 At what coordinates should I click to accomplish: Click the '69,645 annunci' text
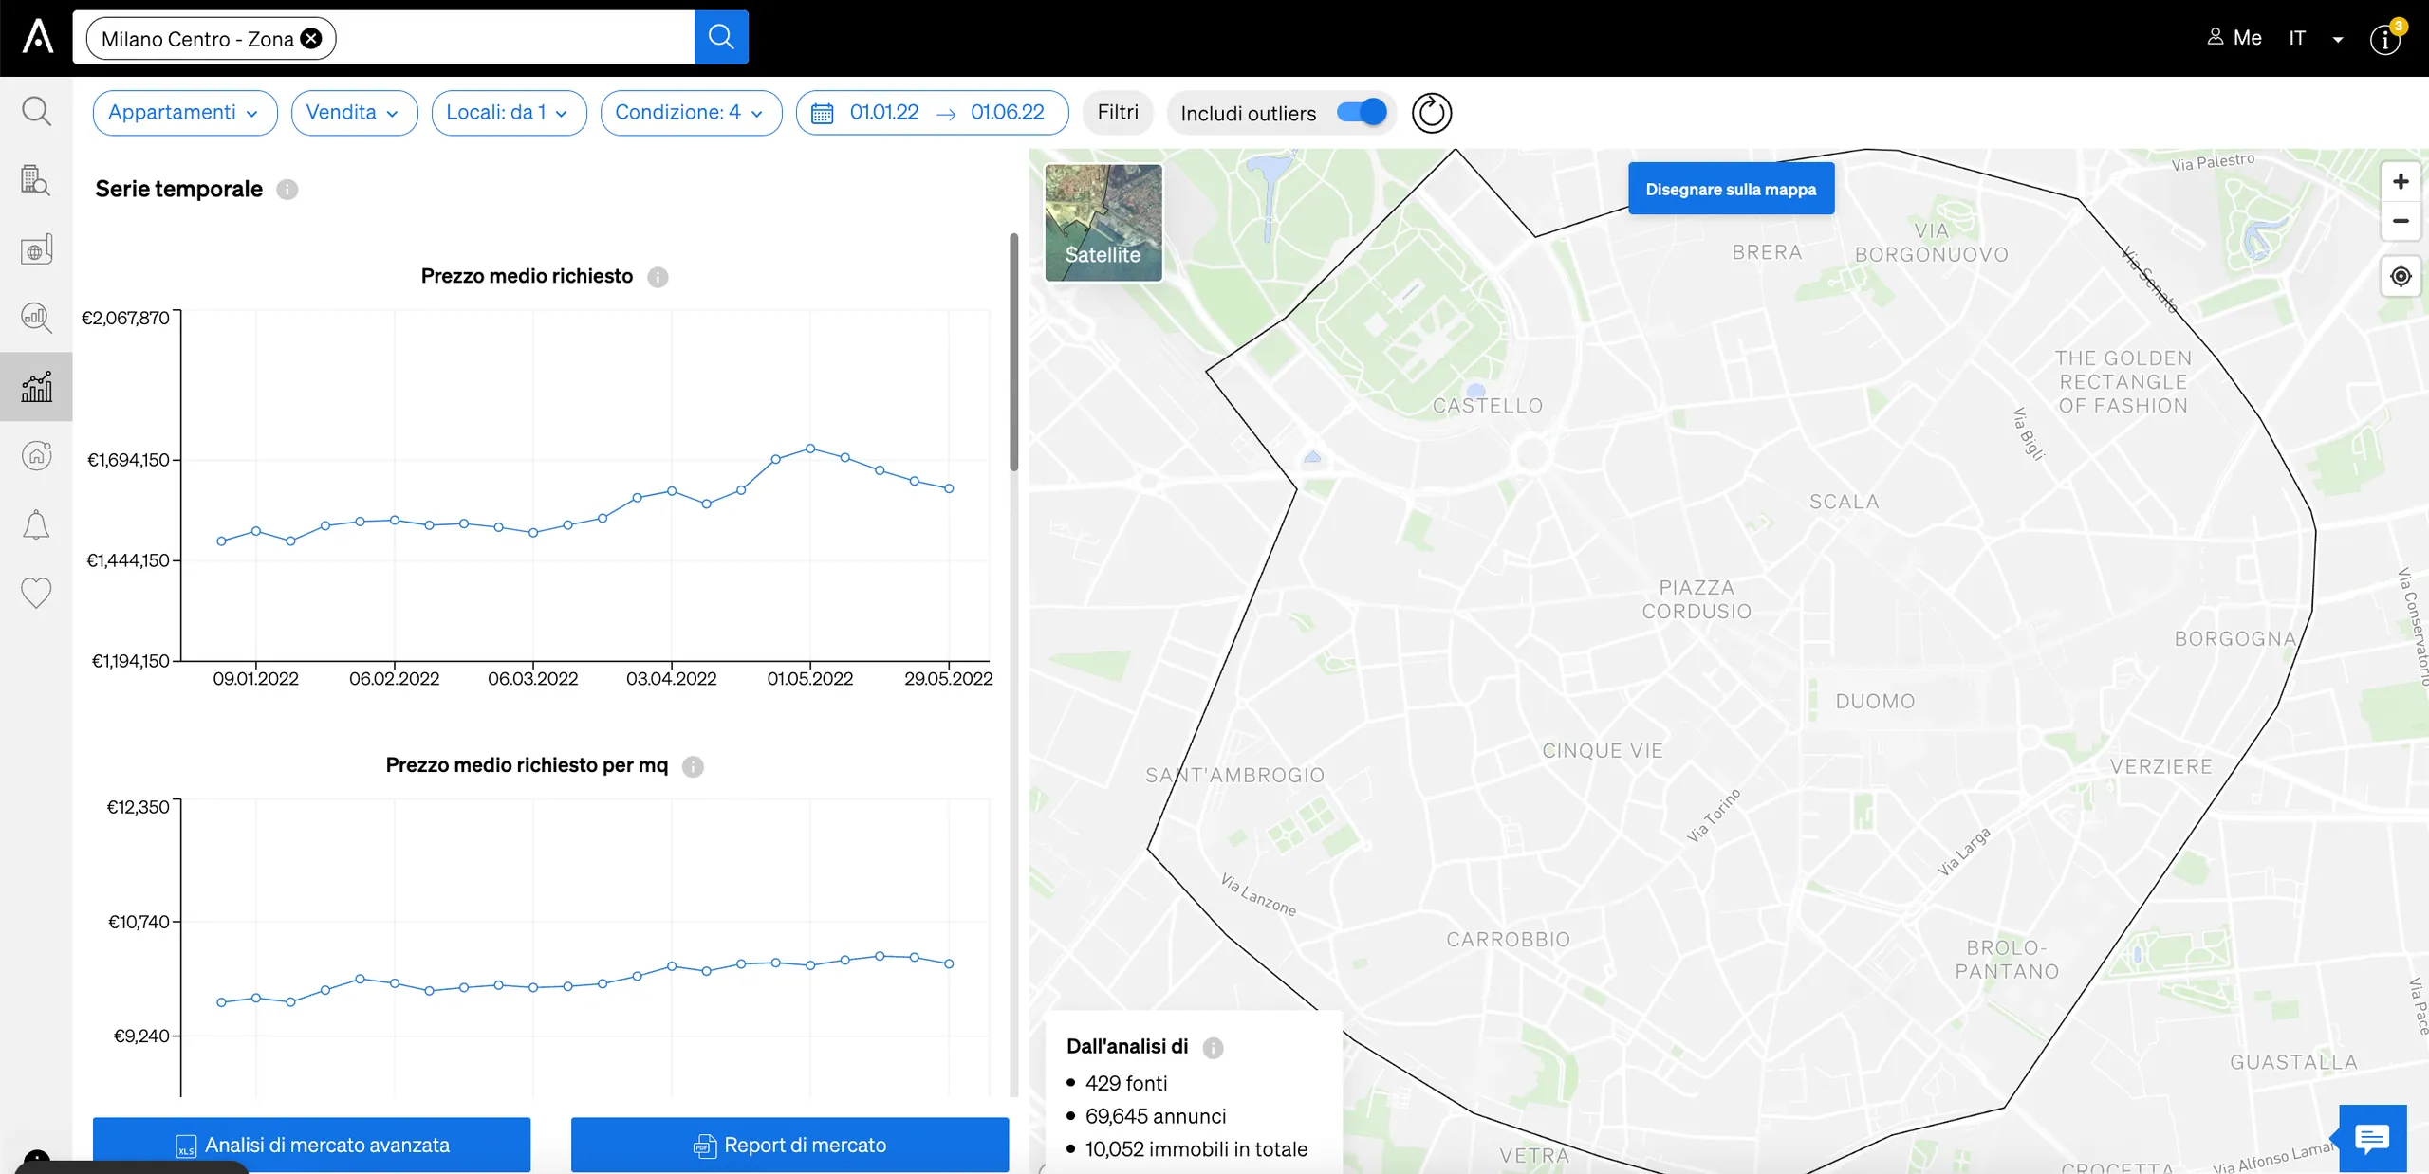(1156, 1116)
